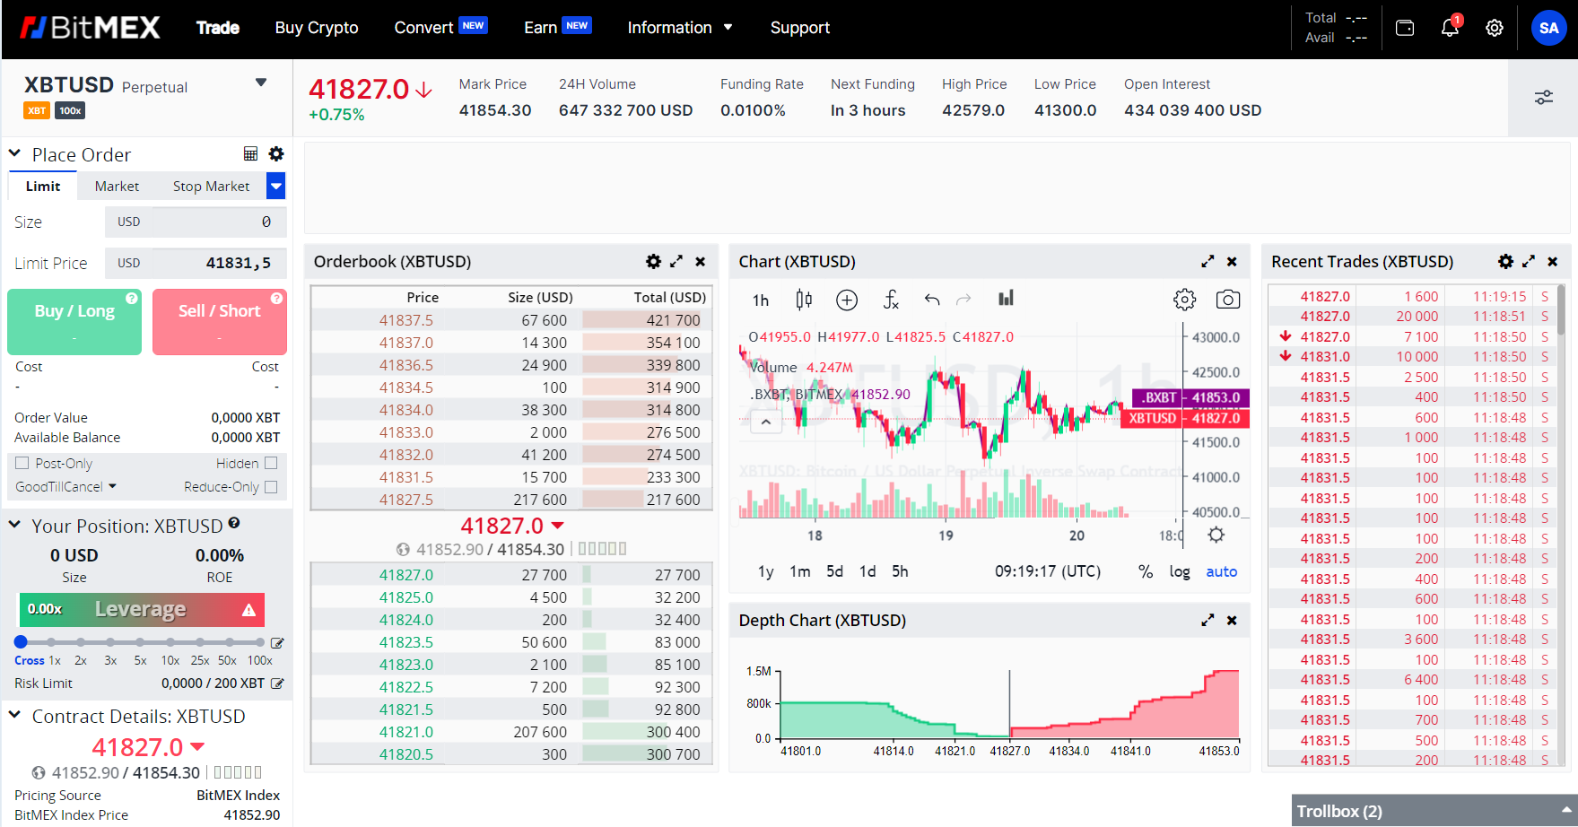Select Market order tab
This screenshot has height=827, width=1578.
pyautogui.click(x=118, y=186)
